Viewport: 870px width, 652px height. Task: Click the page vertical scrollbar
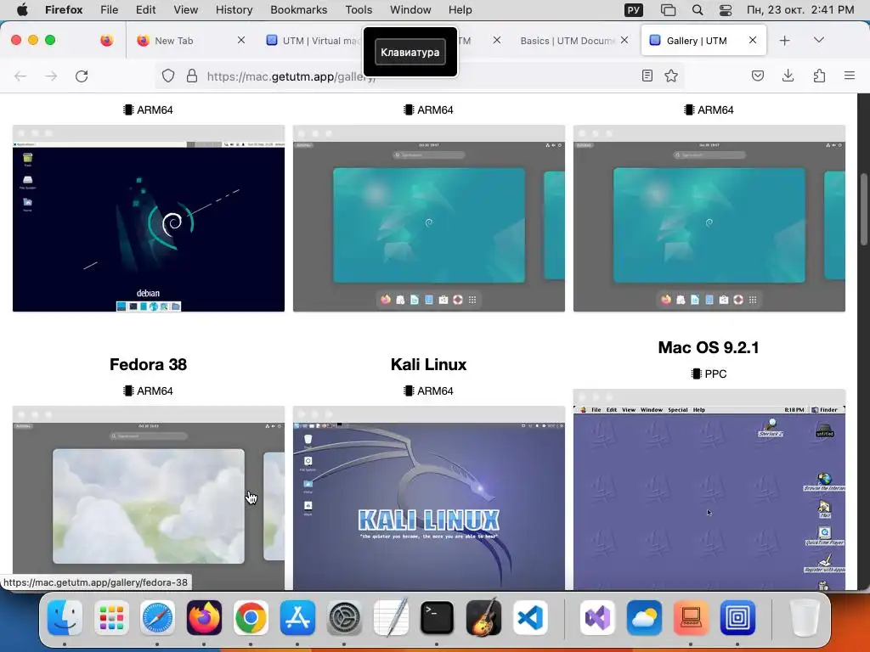(x=863, y=209)
